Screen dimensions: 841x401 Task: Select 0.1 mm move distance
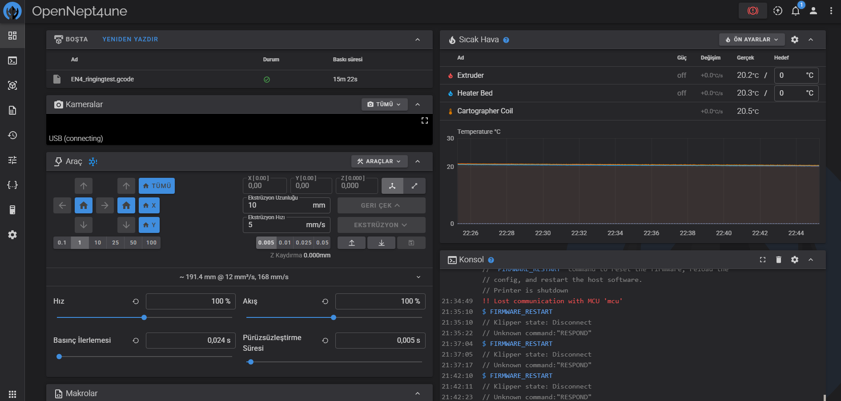[x=62, y=243]
